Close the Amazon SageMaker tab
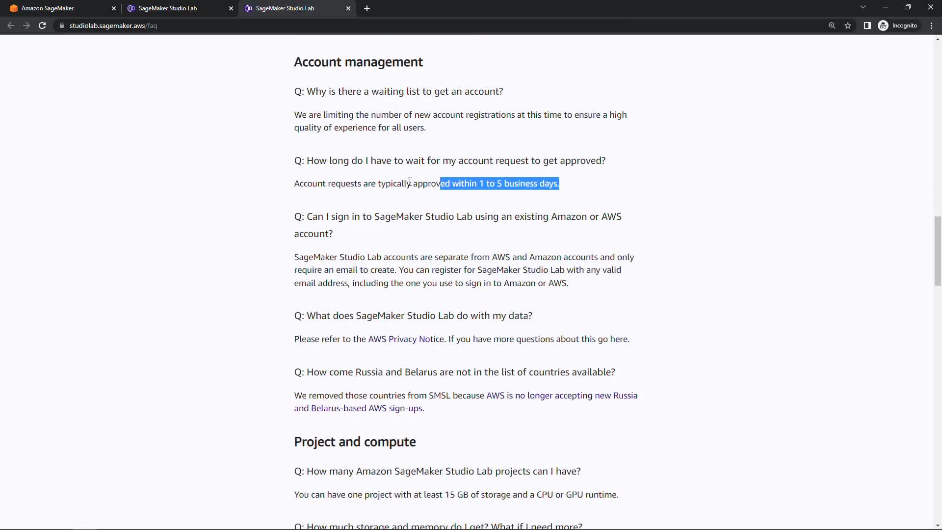 coord(114,8)
